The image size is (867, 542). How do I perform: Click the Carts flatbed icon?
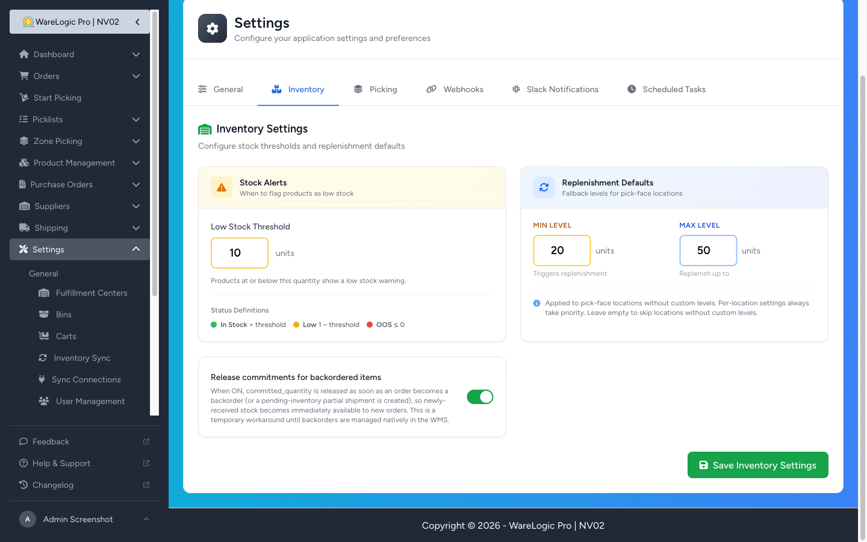click(44, 336)
